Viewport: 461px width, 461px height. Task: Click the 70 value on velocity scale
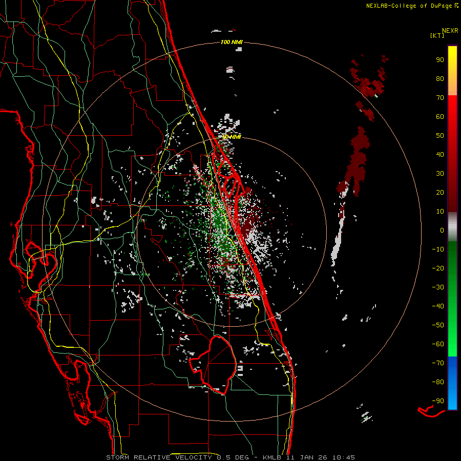point(440,98)
